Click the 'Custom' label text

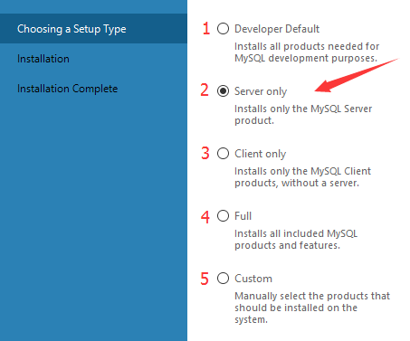(253, 279)
